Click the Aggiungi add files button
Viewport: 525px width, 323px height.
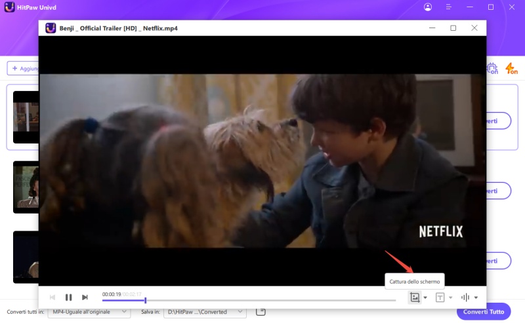tap(23, 68)
